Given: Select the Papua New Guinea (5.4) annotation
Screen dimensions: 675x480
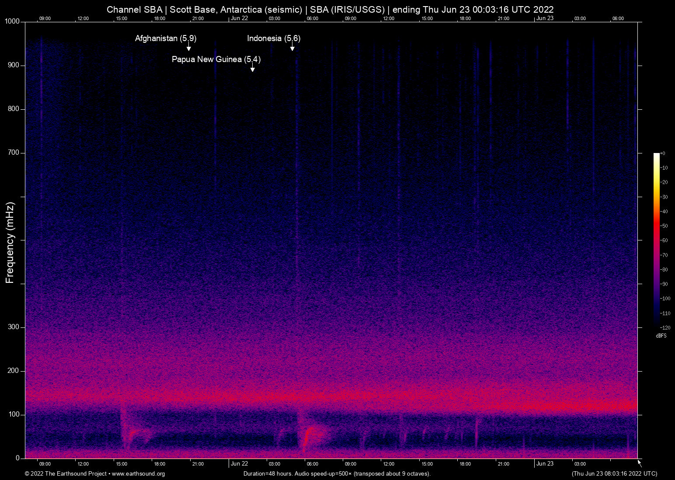Looking at the screenshot, I should pos(216,59).
